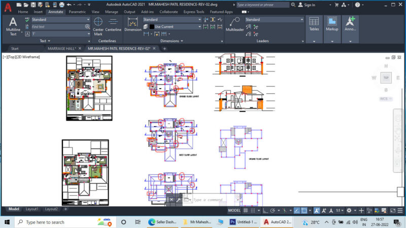Screen dimensions: 406x228
Task: Click the WCS coordinate system label
Action: (384, 99)
